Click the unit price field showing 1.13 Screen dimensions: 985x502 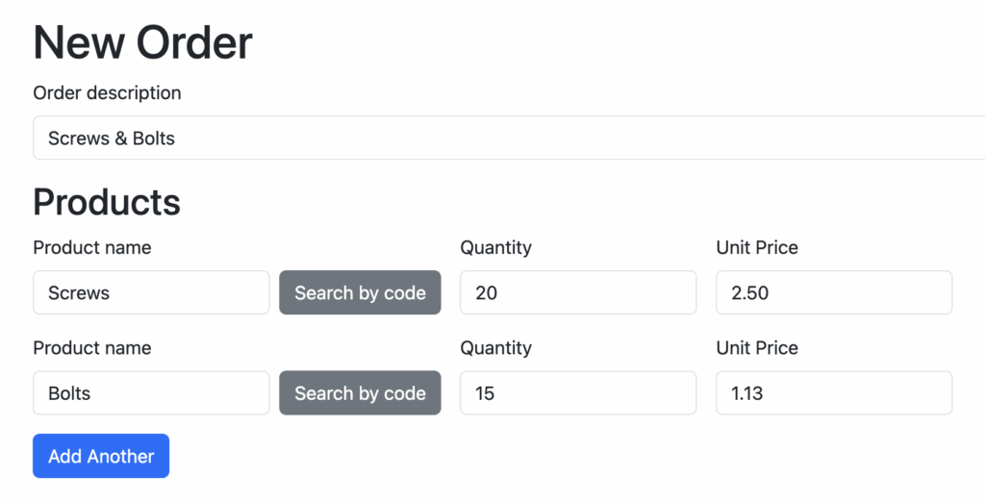tap(833, 393)
